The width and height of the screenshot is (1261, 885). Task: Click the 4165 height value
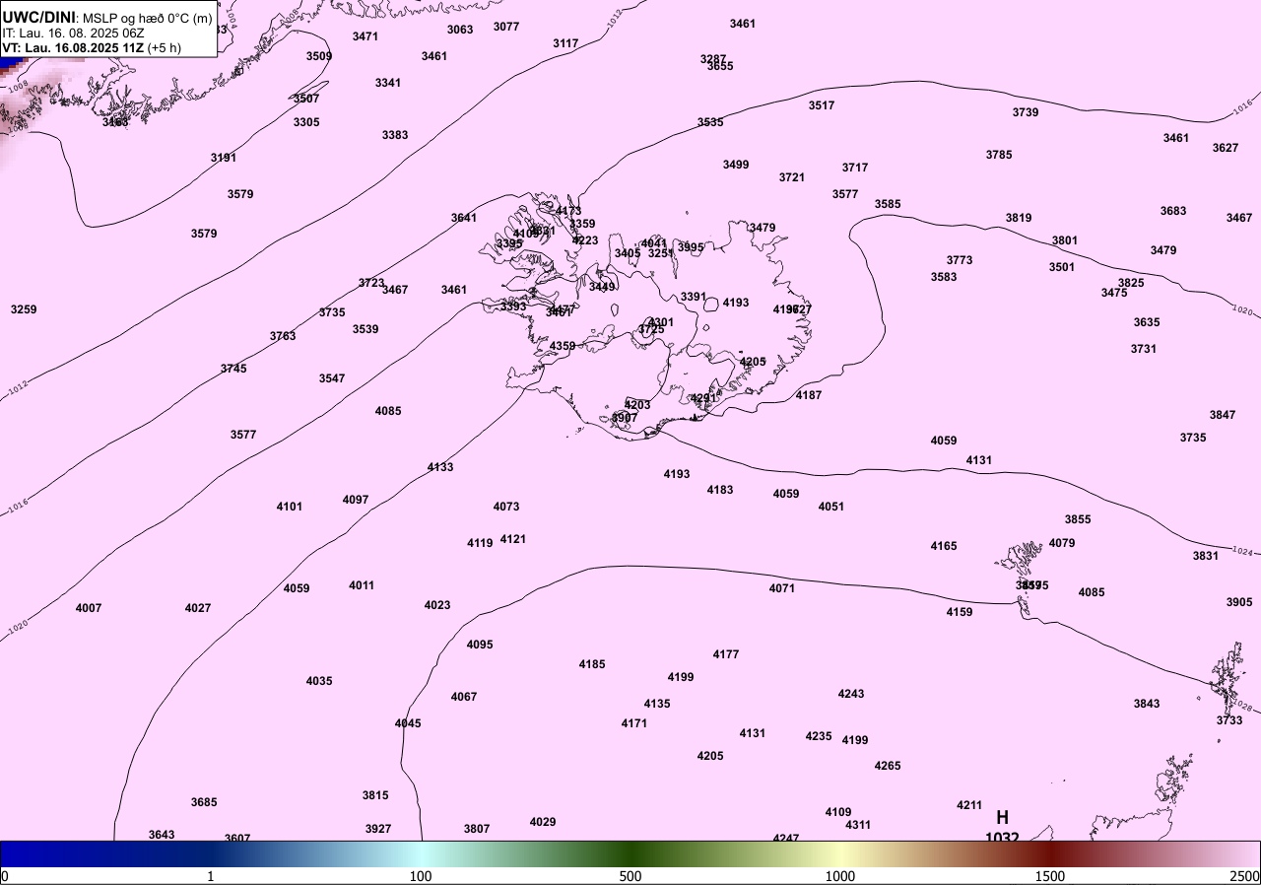(944, 546)
